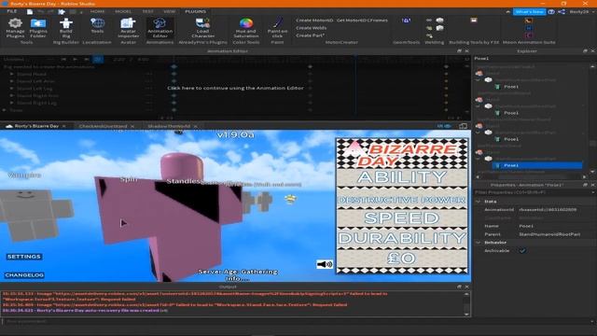Expand the Stand Right Leg track
The height and width of the screenshot is (336, 597).
click(x=12, y=103)
